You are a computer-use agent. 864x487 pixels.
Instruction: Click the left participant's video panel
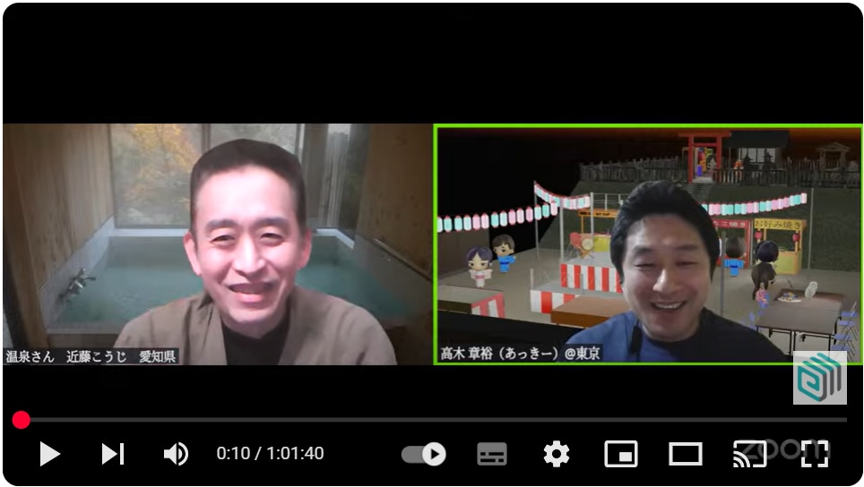217,243
